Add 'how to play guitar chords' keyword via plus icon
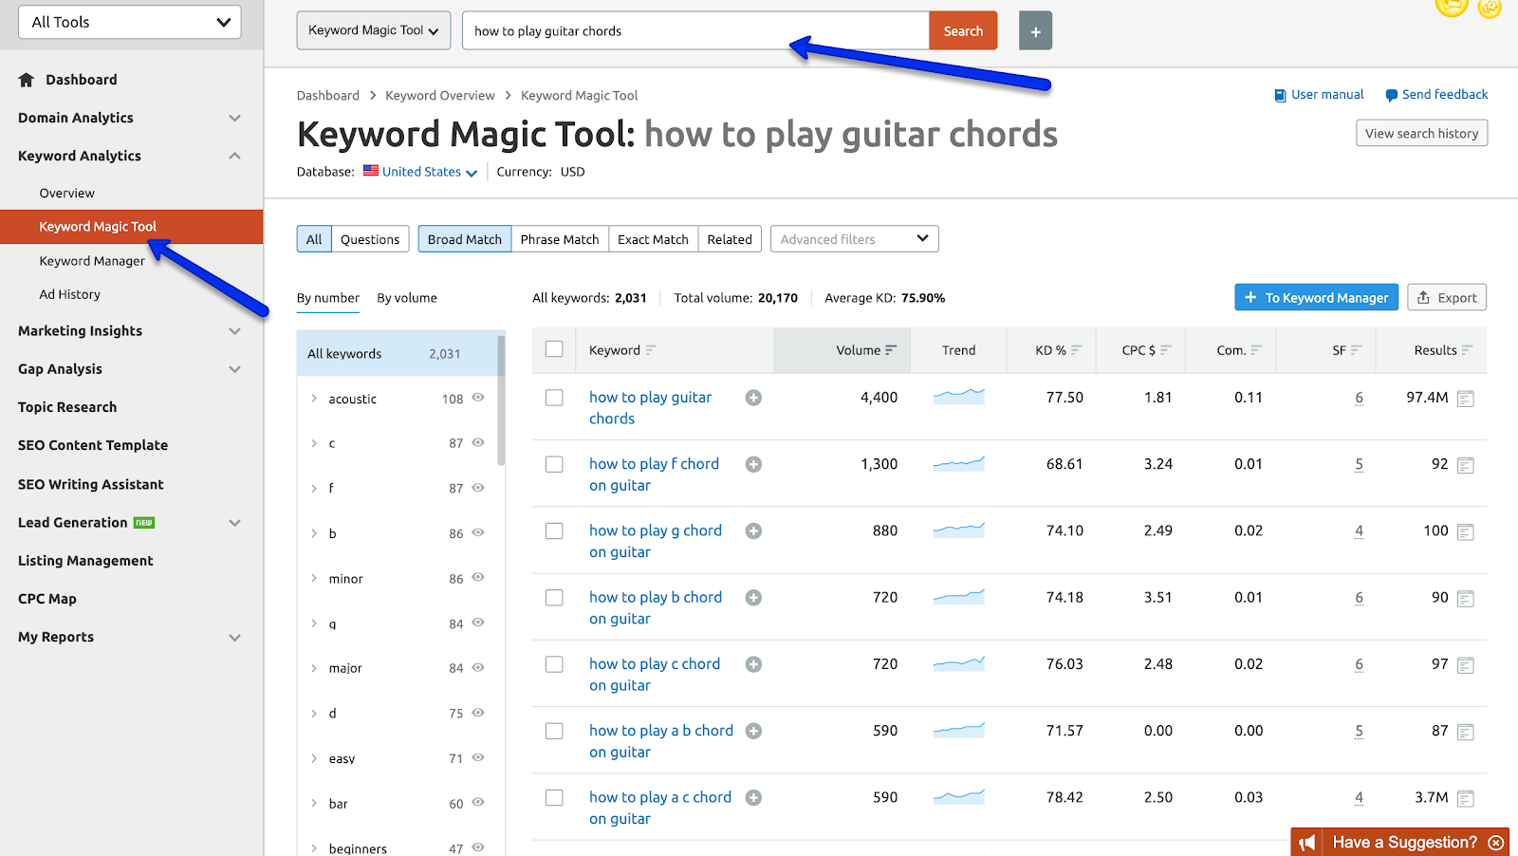Viewport: 1518px width, 856px height. pyautogui.click(x=753, y=398)
